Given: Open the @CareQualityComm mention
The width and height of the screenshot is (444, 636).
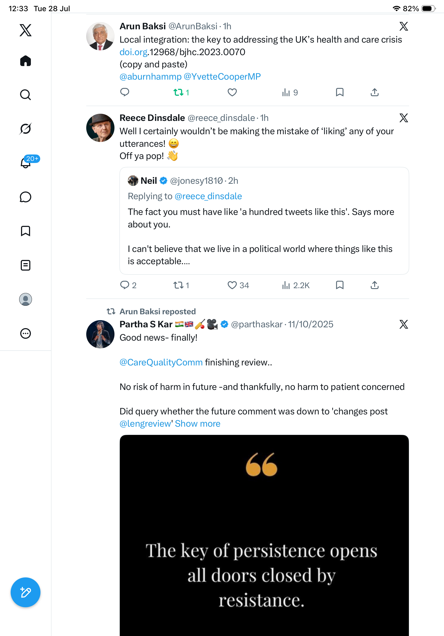Looking at the screenshot, I should (x=161, y=362).
